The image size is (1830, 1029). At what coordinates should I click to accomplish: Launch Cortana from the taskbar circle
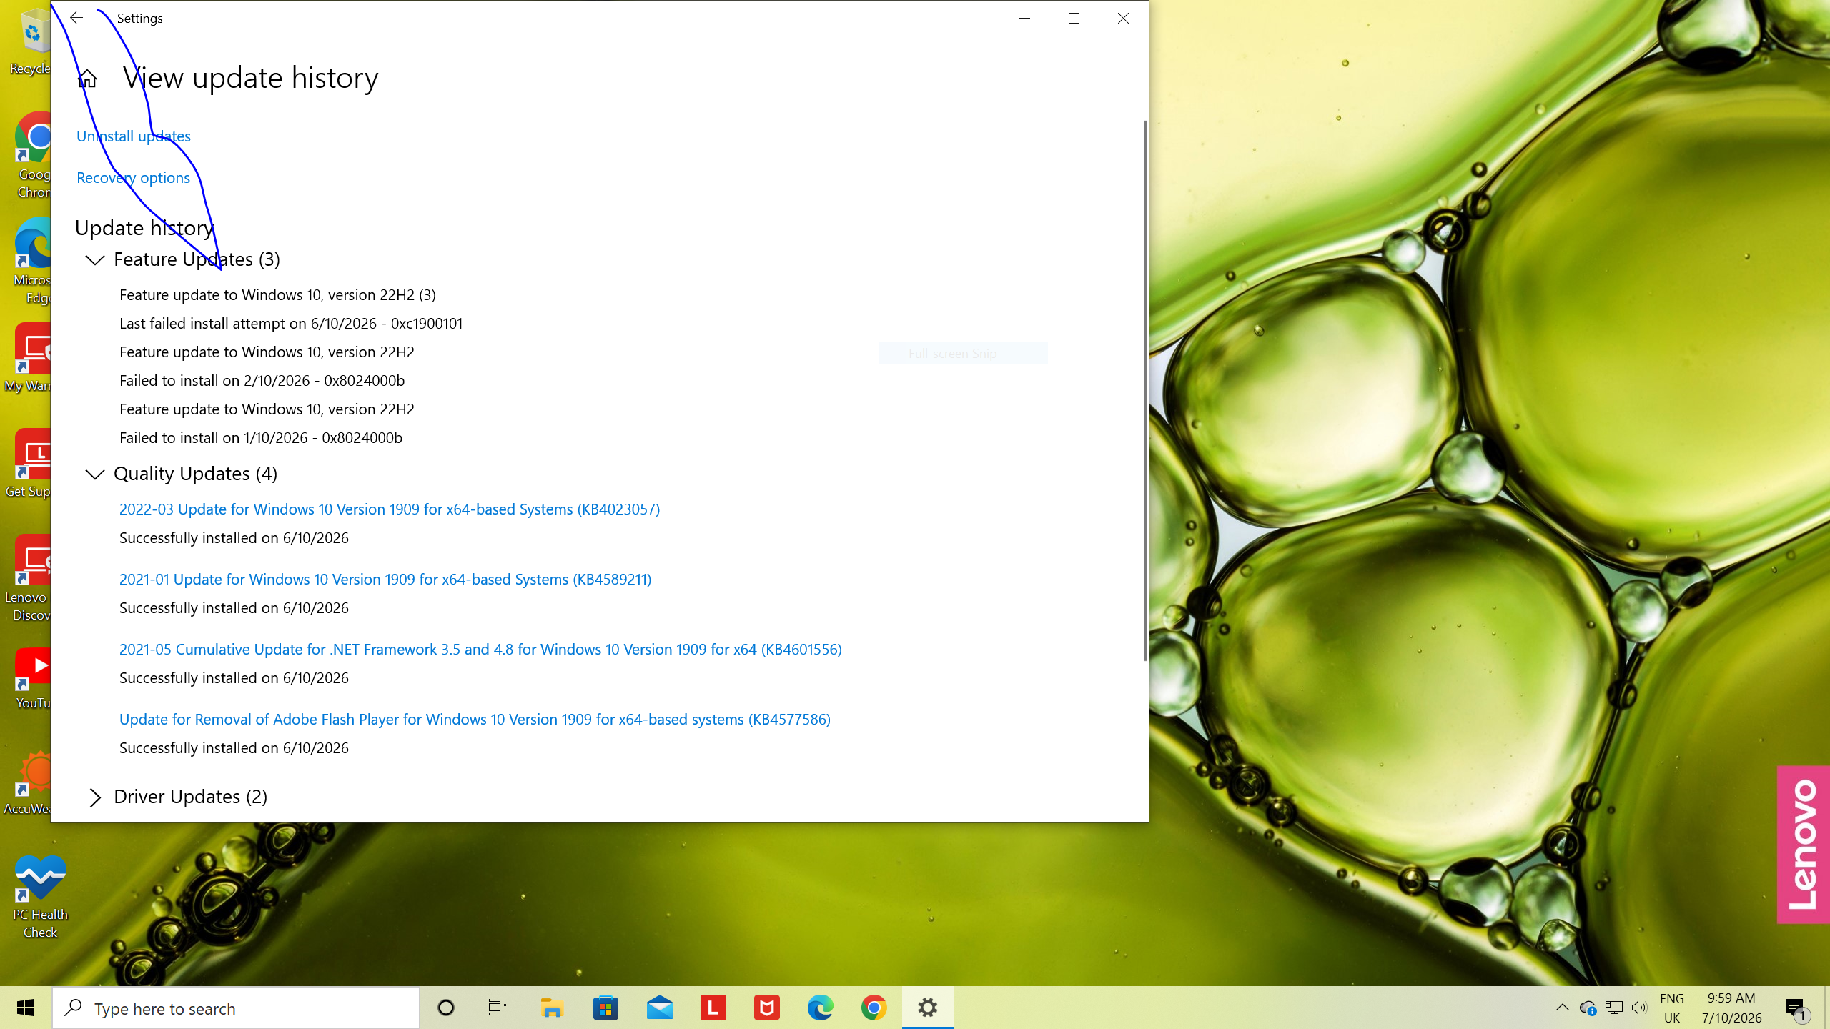(446, 1008)
